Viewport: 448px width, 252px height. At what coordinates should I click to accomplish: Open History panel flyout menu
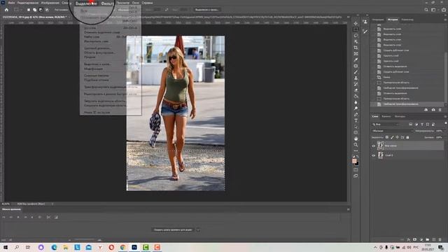(445, 20)
